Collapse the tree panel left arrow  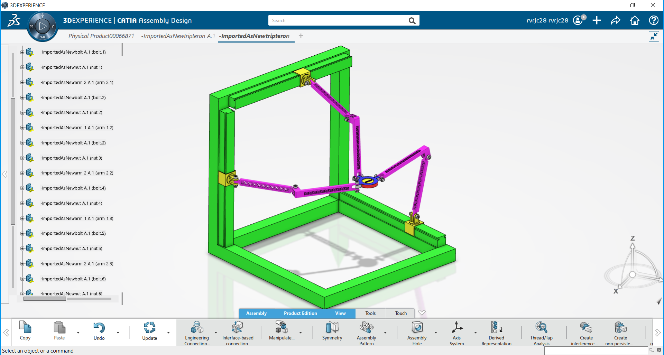coord(4,174)
